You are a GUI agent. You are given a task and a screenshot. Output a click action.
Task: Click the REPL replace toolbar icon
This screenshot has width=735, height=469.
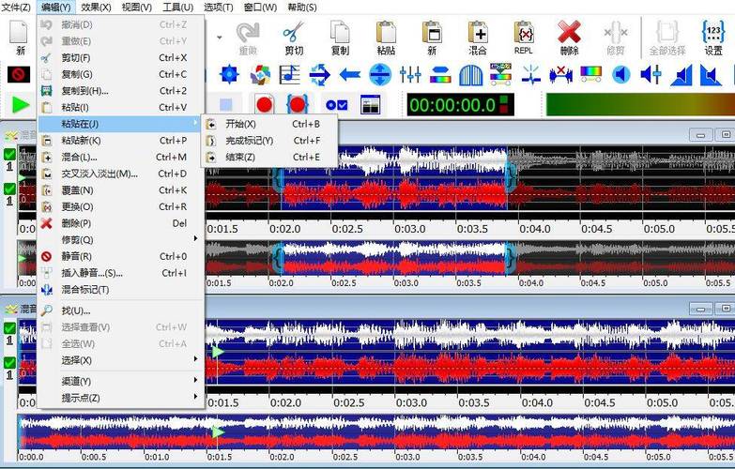click(524, 38)
